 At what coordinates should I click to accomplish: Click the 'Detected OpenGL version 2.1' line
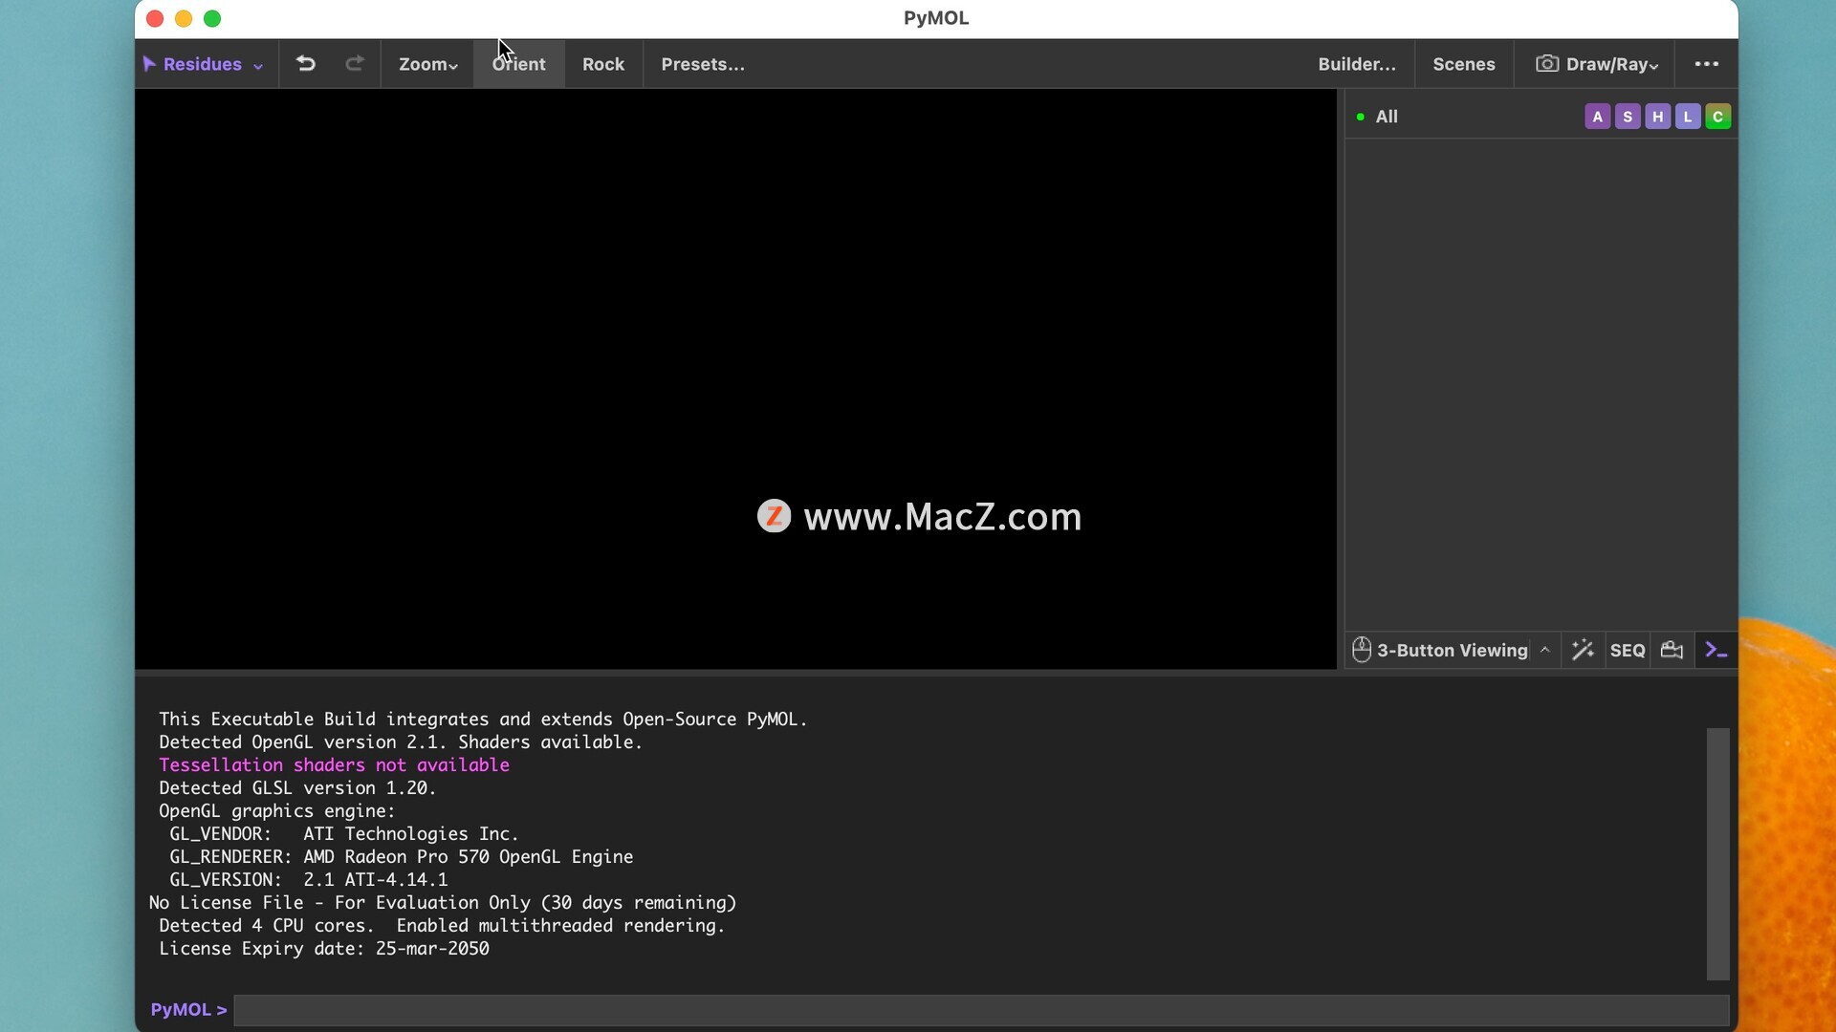[401, 742]
